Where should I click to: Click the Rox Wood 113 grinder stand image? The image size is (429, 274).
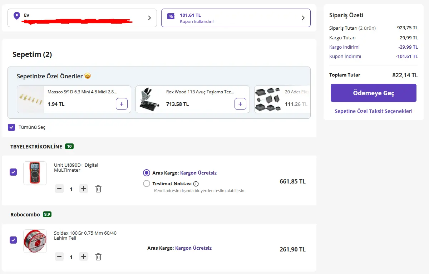tap(149, 99)
